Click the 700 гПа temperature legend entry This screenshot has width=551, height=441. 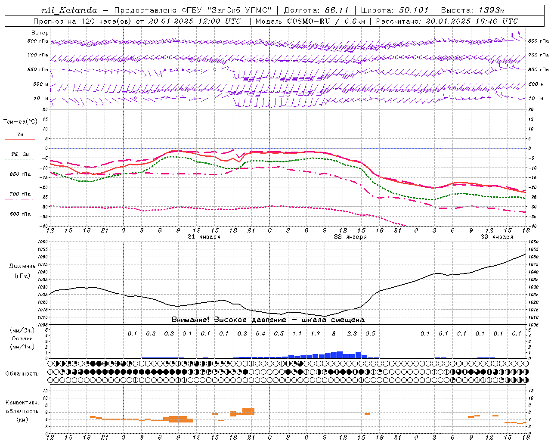tap(20, 194)
